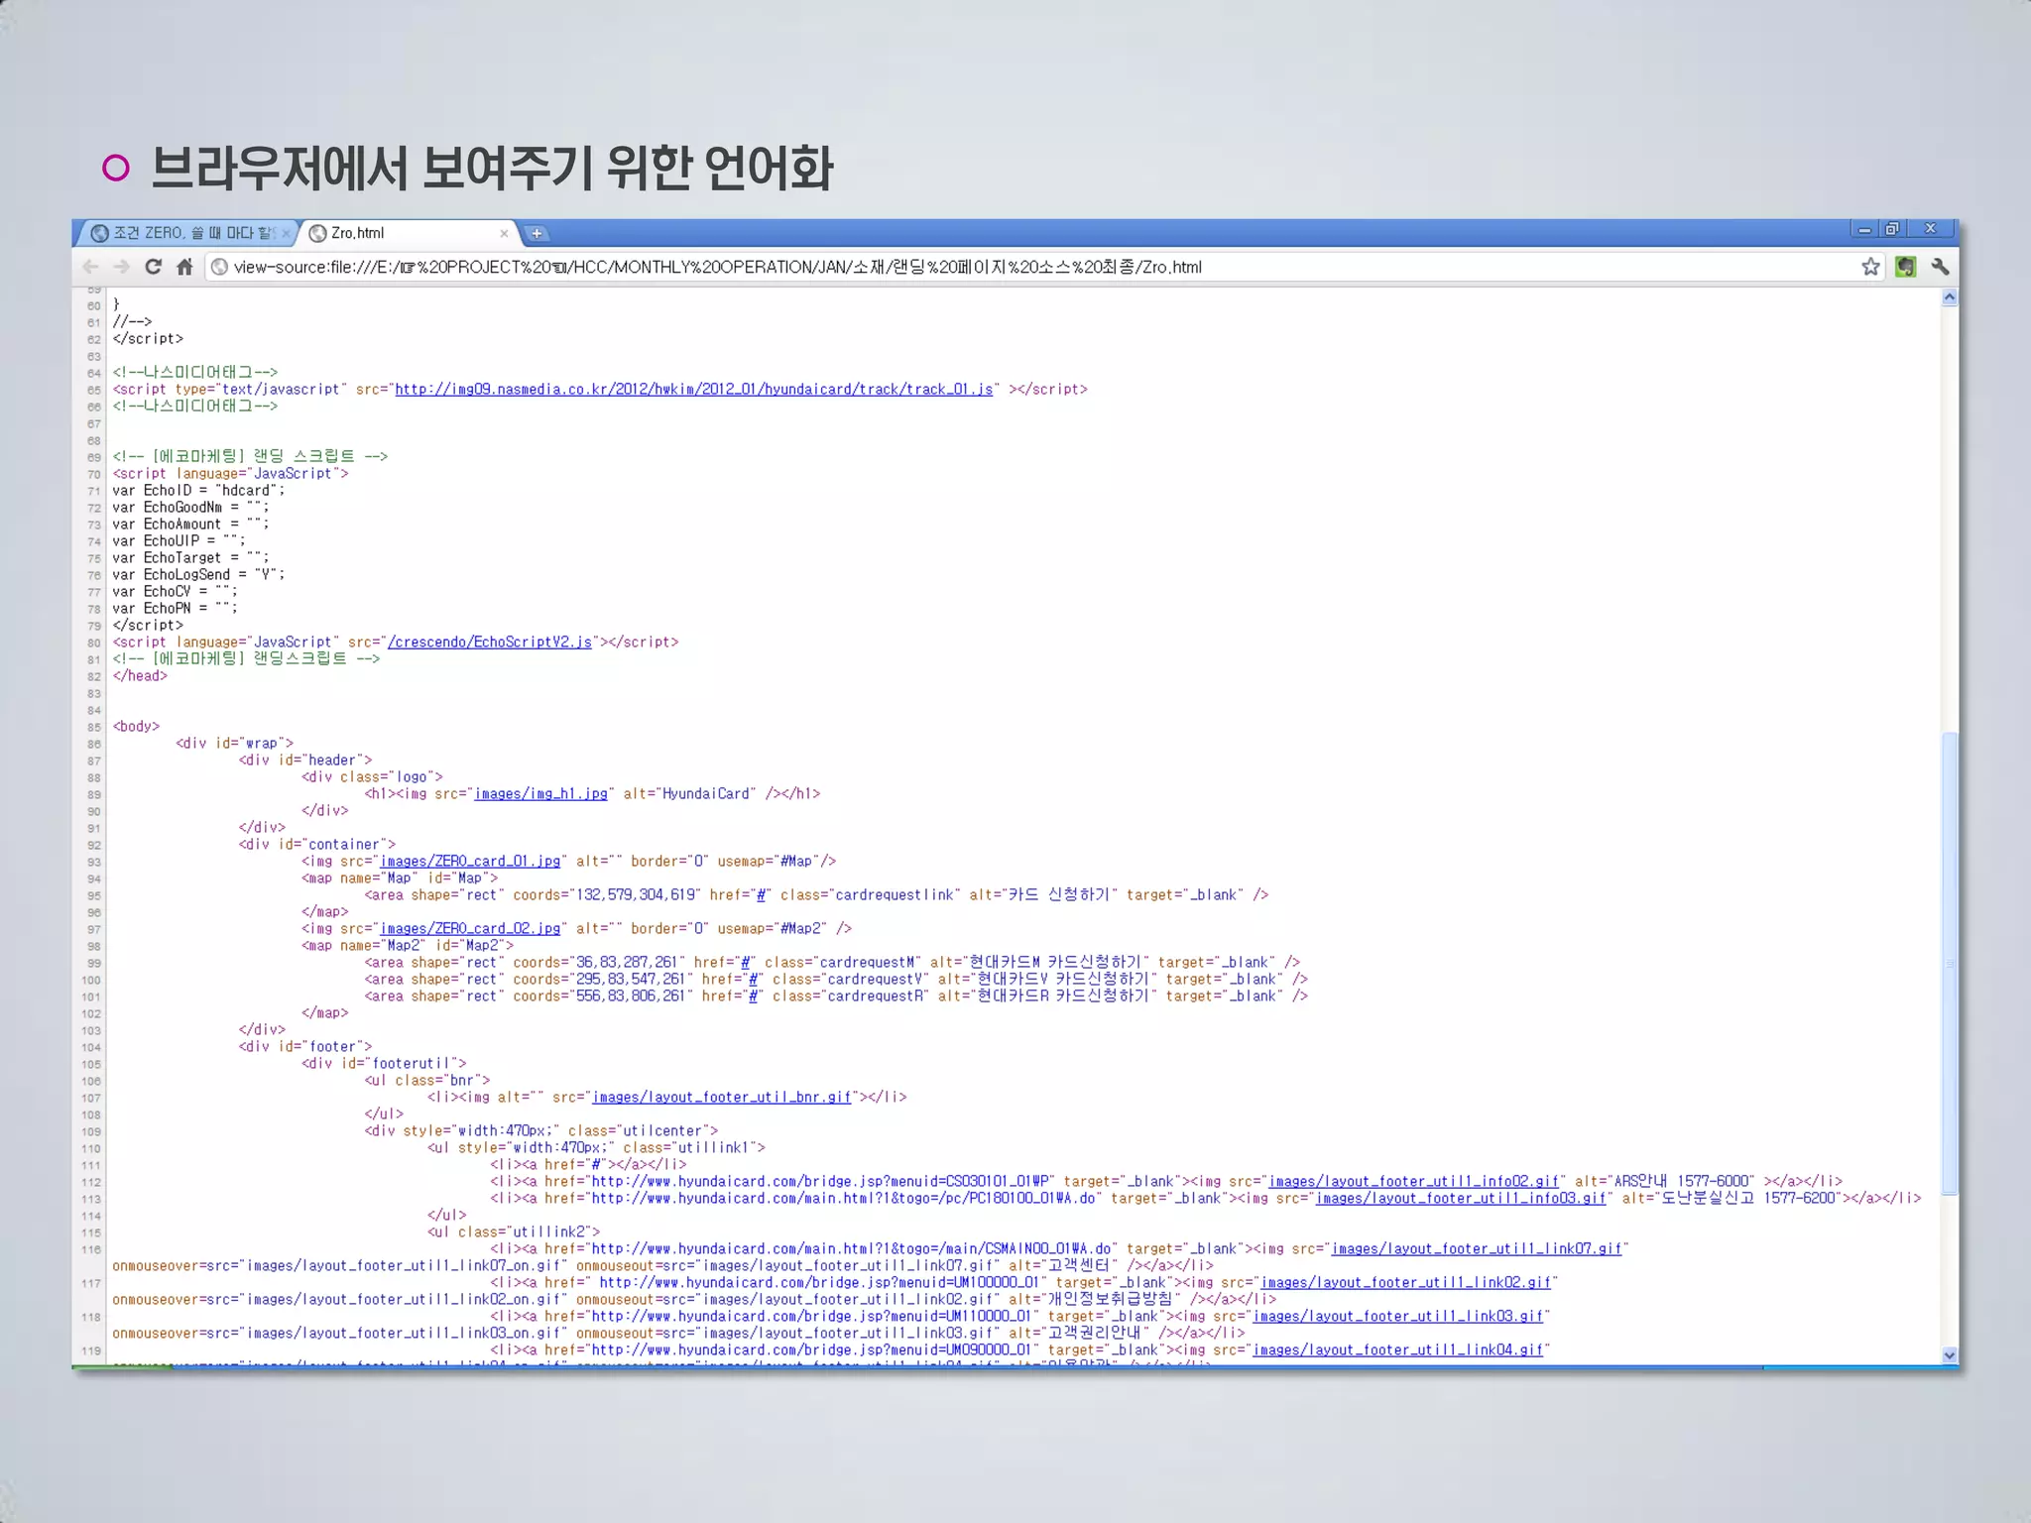Open a new tab with plus button
Screen dimensions: 2031x1523
(536, 234)
